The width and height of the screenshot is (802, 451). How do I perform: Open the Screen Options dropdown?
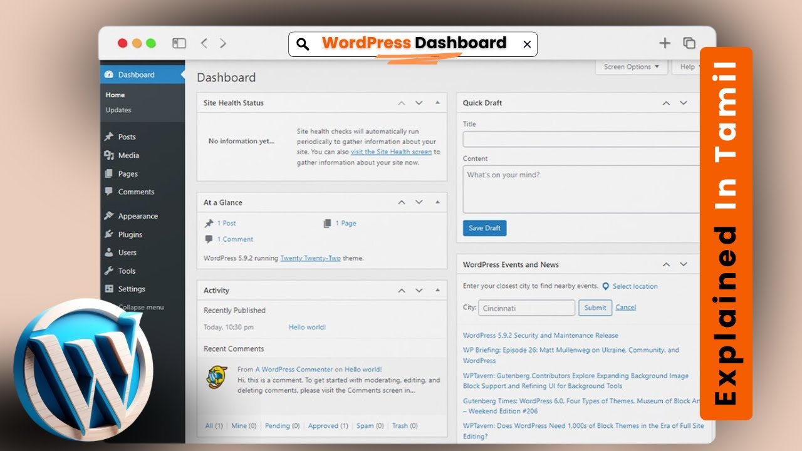click(631, 67)
